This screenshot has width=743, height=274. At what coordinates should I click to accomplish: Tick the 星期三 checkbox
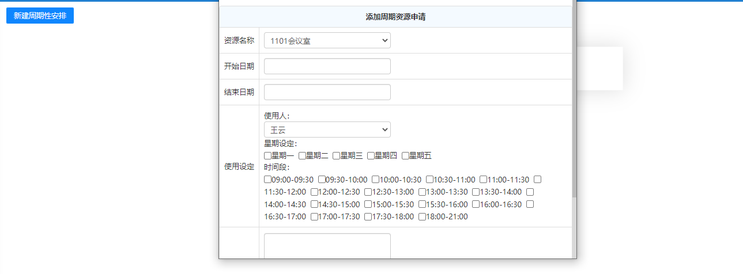[x=337, y=155]
